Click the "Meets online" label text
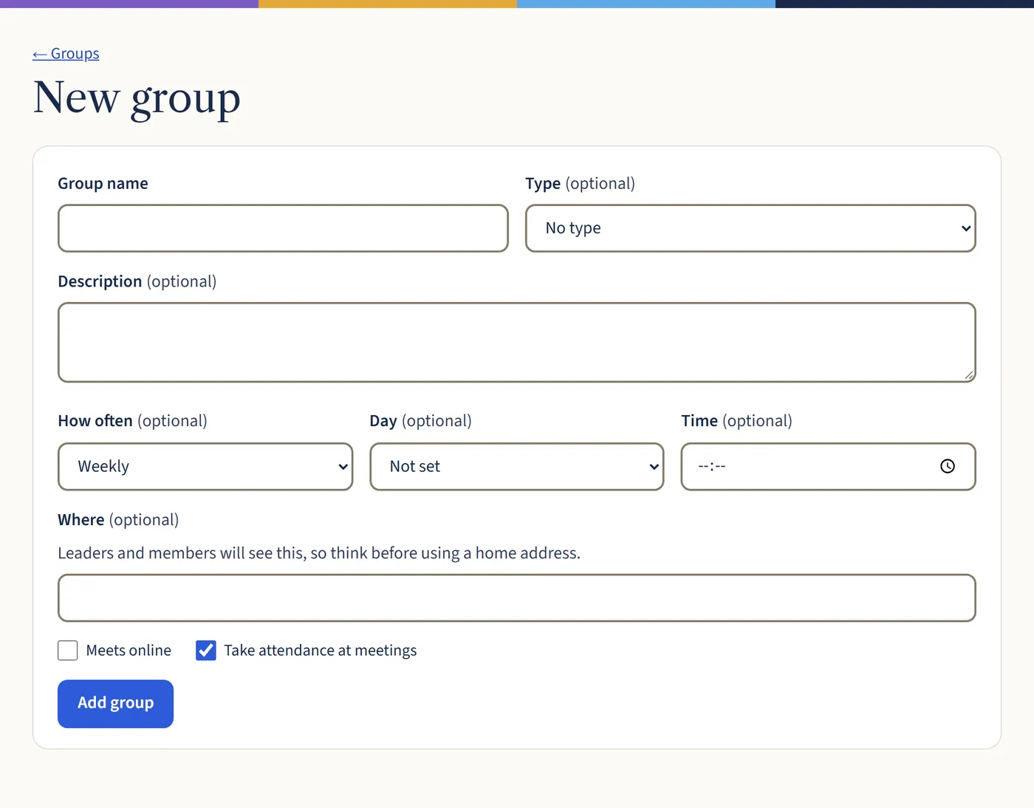This screenshot has width=1034, height=808. pyautogui.click(x=129, y=650)
